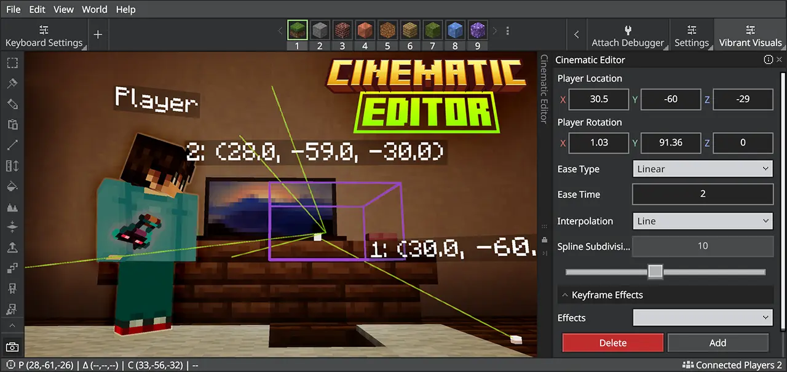The height and width of the screenshot is (372, 787).
Task: Click the plus icon beside Keyboard Settings
Action: click(98, 34)
